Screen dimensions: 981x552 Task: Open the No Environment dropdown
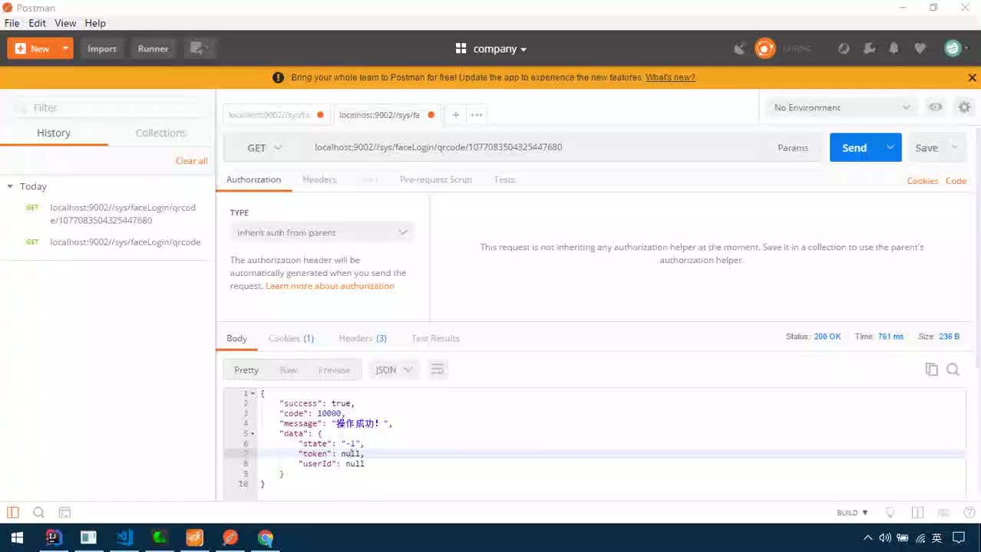click(x=842, y=108)
